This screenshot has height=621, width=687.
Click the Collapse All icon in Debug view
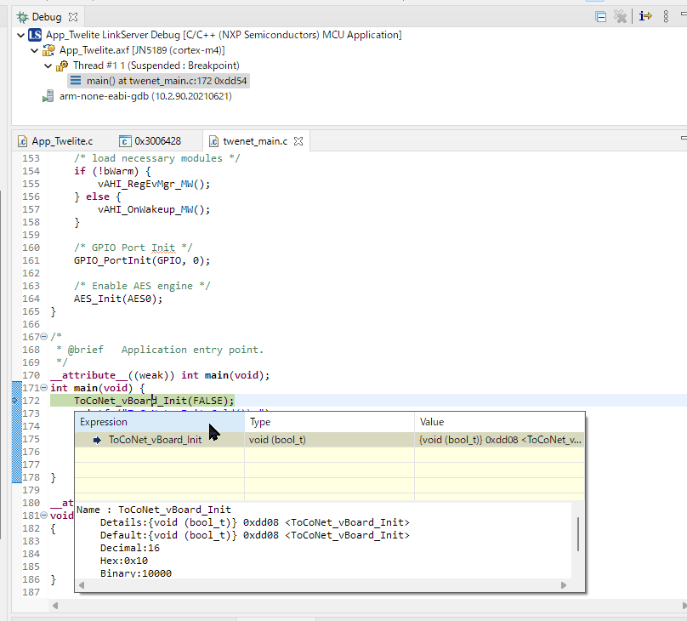coord(600,17)
